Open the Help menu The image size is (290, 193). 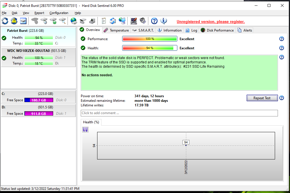pyautogui.click(x=78, y=13)
